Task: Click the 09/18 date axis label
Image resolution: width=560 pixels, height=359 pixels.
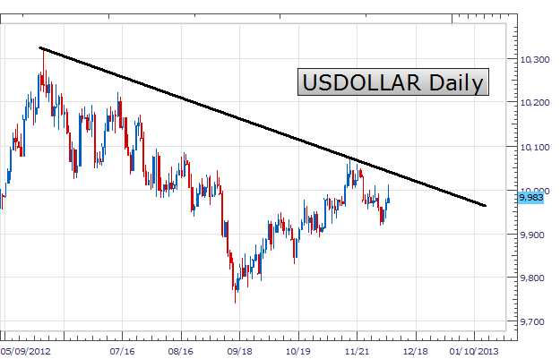Action: pos(239,352)
